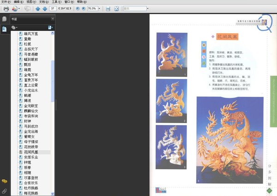Screen dimensions: 277x196
Task: Click the Print icon in the toolbar
Action: [6, 8]
